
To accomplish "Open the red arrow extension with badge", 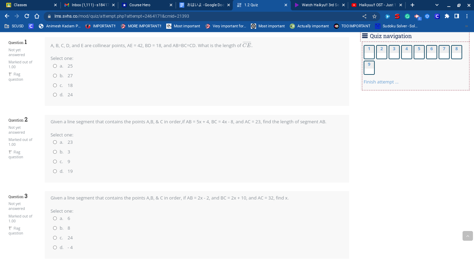I will [417, 16].
